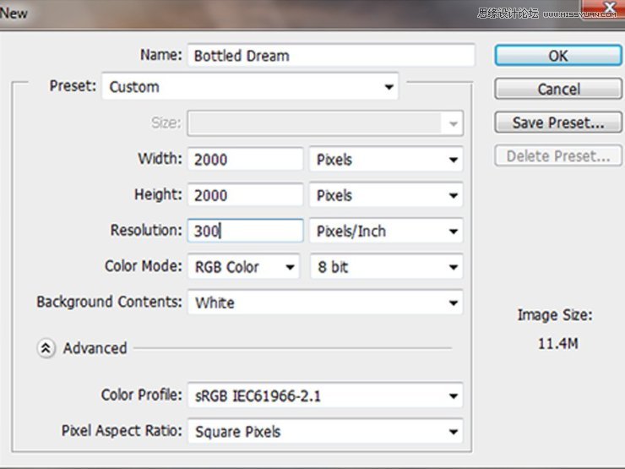Open the Width units dropdown
The image size is (625, 469).
coord(386,159)
